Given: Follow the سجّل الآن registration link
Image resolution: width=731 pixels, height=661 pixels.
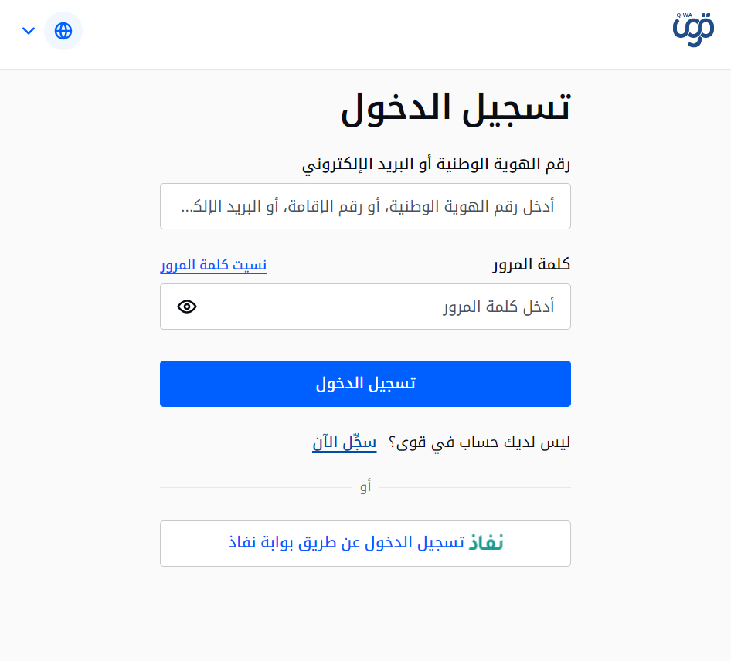Looking at the screenshot, I should coord(344,442).
